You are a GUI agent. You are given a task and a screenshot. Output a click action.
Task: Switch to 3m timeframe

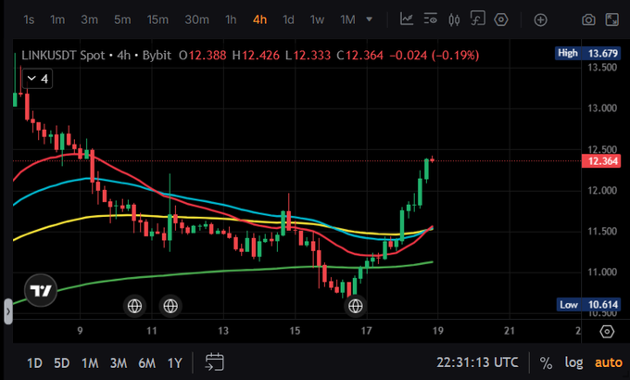pyautogui.click(x=89, y=19)
